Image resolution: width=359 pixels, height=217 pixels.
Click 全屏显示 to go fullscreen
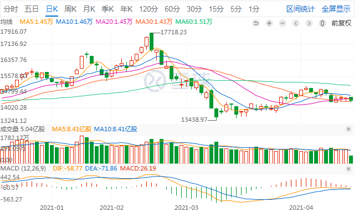pos(336,9)
